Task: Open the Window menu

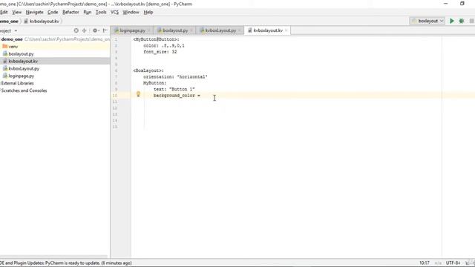Action: click(x=131, y=12)
